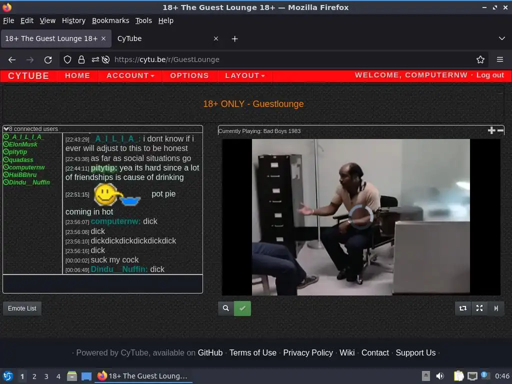Open the File menu
This screenshot has width=512, height=384.
tap(8, 20)
